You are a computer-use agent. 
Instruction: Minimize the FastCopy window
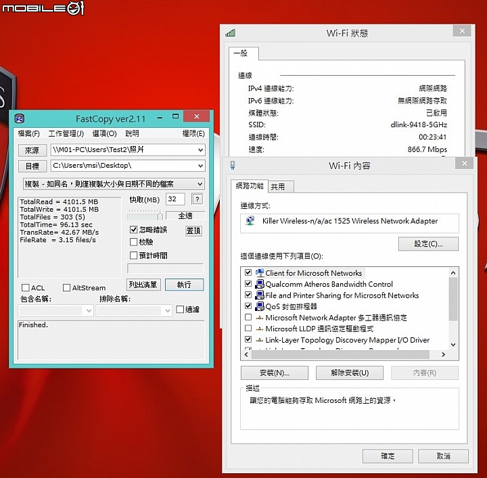click(x=160, y=118)
